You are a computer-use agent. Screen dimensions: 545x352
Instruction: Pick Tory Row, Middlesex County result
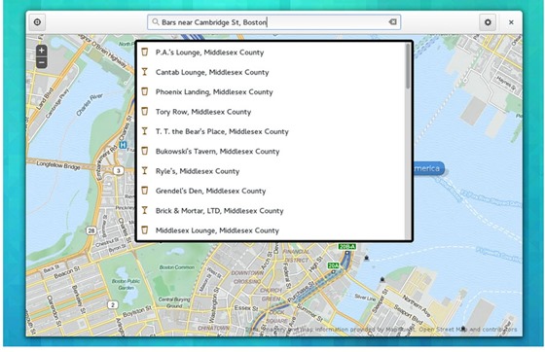pyautogui.click(x=271, y=112)
